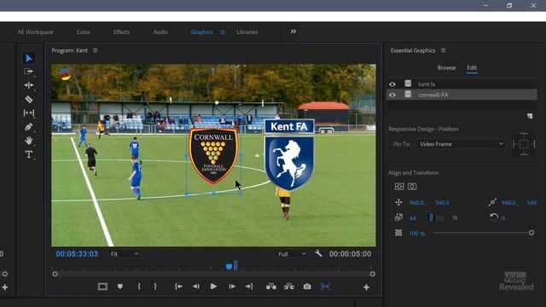Click current timecode 00:05:33:03

tap(77, 254)
